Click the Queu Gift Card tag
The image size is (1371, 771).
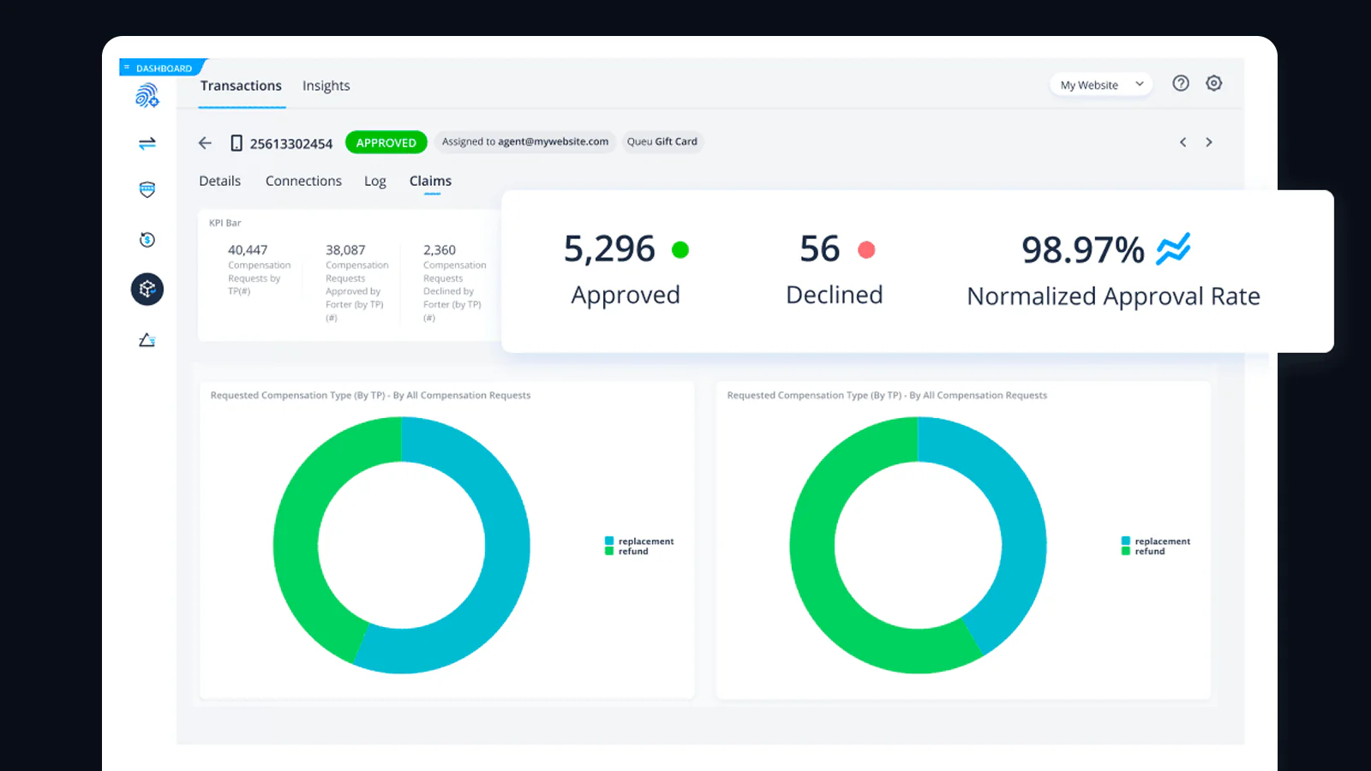(x=662, y=142)
